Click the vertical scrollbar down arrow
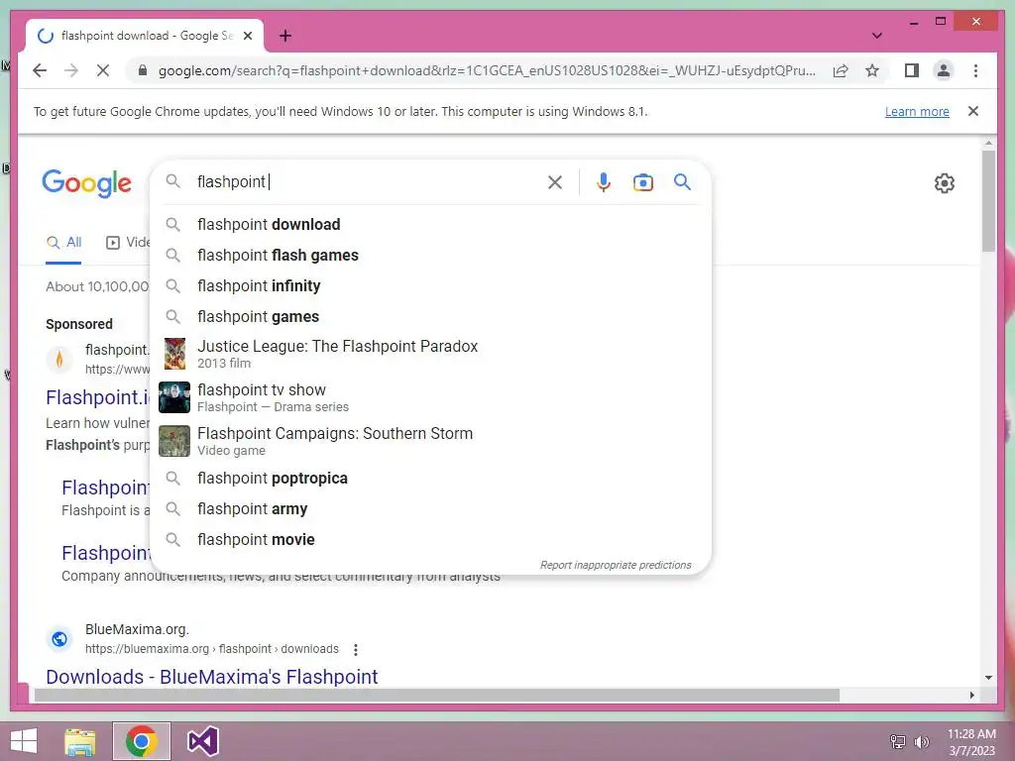The width and height of the screenshot is (1015, 761). 988,678
